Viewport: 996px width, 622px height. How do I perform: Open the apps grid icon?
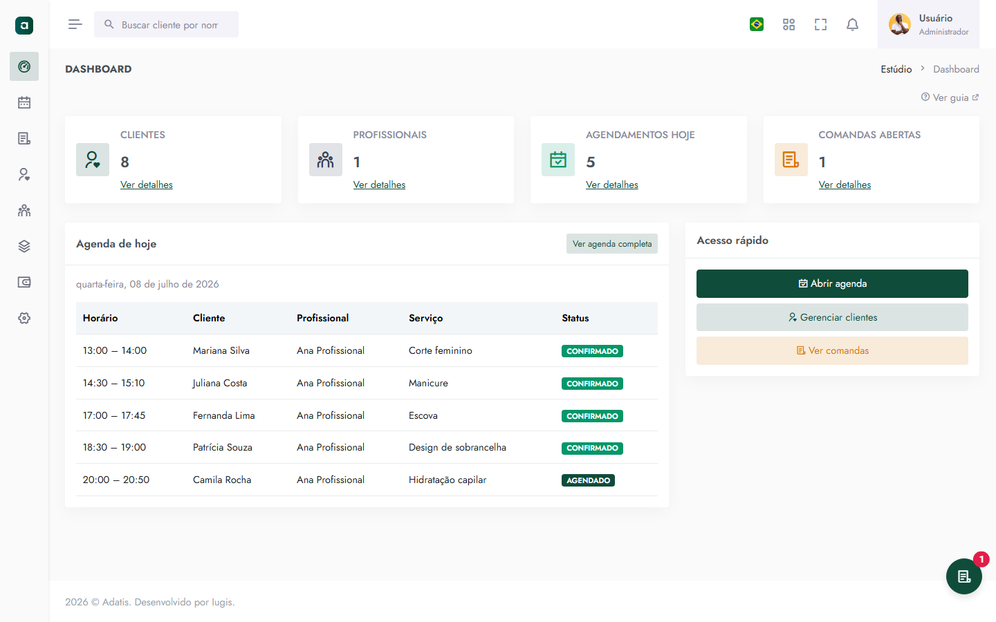pyautogui.click(x=788, y=24)
